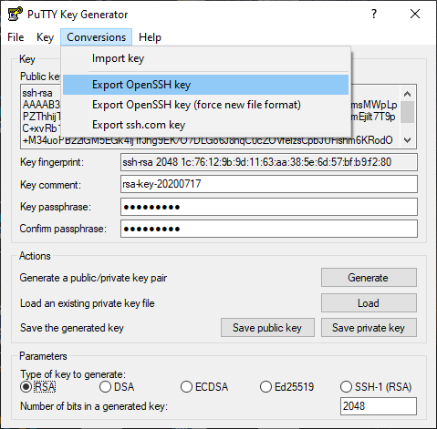Click Save private key button

369,328
